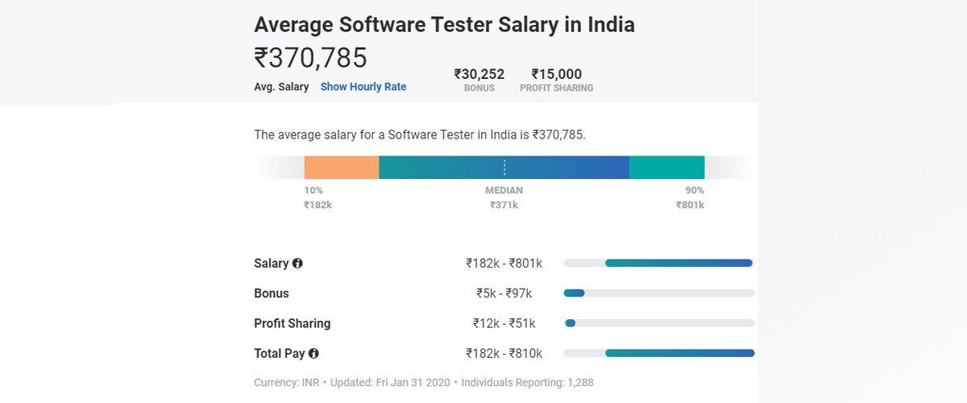Screen dimensions: 967x403
Task: Click the MEDIAN ₹371k label
Action: pyautogui.click(x=504, y=197)
